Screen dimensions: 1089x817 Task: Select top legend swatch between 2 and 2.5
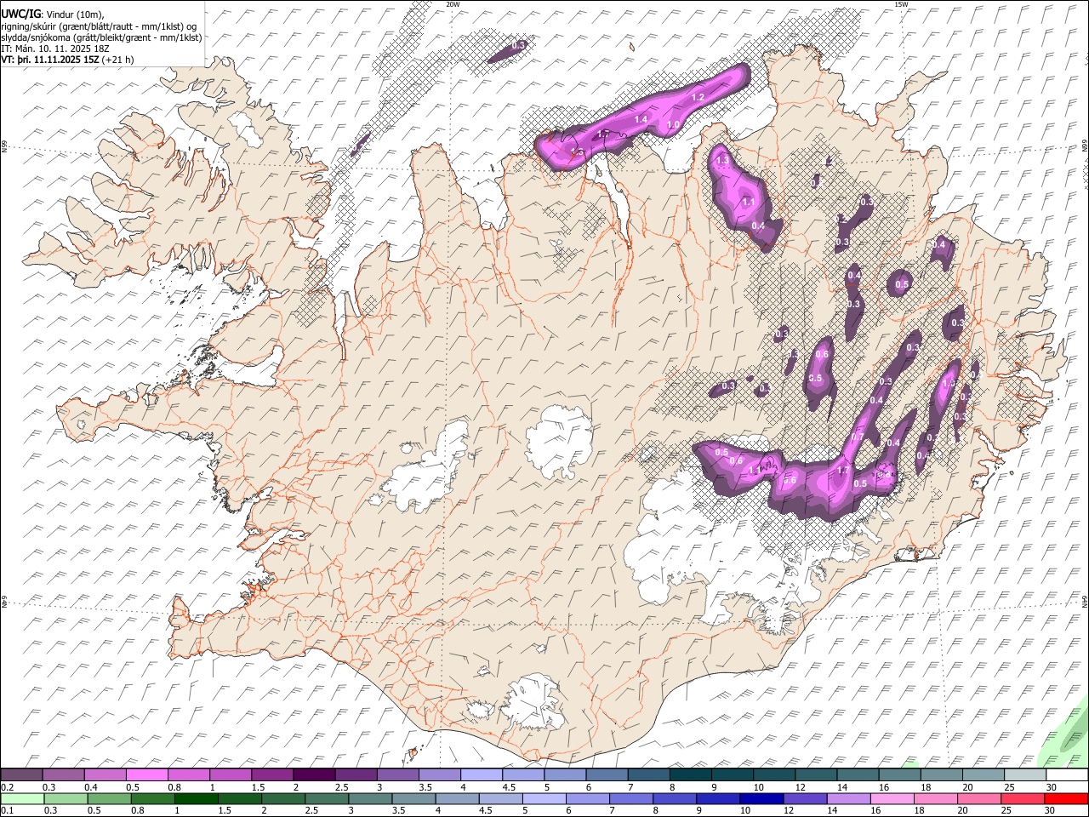pyautogui.click(x=313, y=775)
